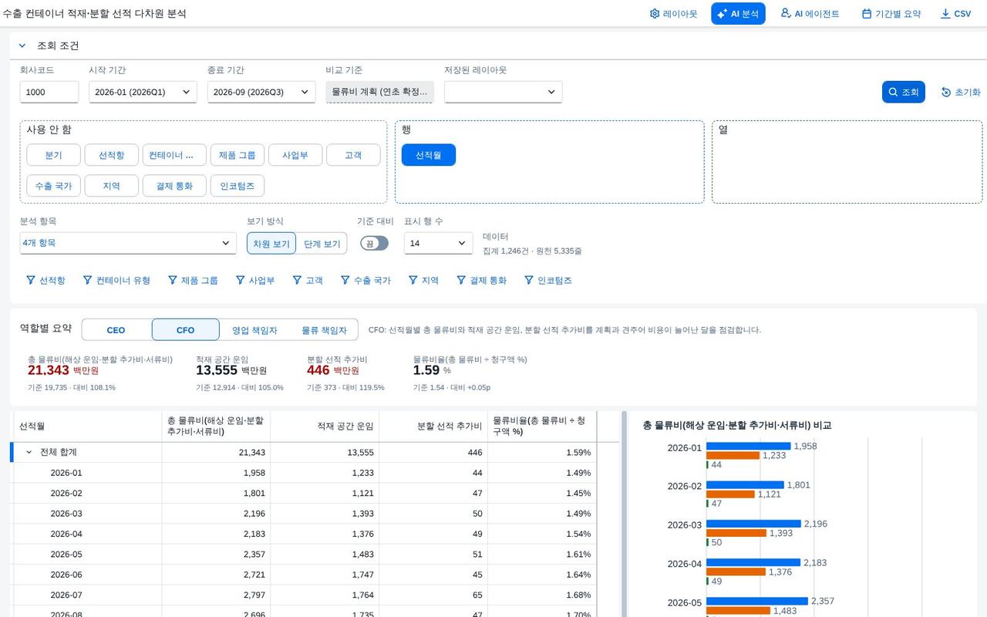Click the CSV download icon
The width and height of the screenshot is (987, 617).
(945, 14)
